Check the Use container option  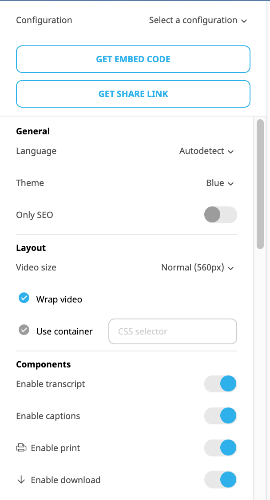tap(24, 330)
